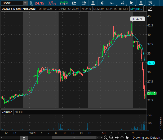This screenshot has height=140, width=163.
Task: Click the ask value A: 24.20
Action: pos(64,4)
